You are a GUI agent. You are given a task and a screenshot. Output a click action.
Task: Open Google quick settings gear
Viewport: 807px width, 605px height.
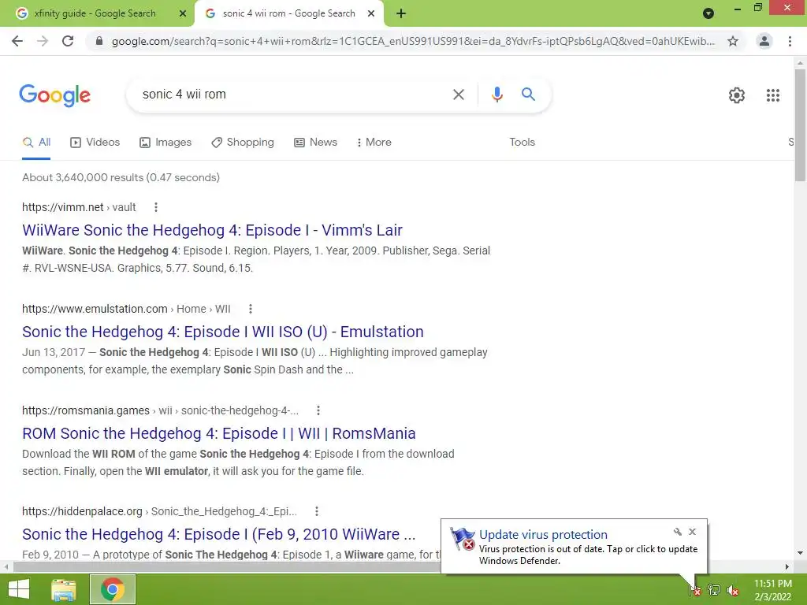(x=737, y=95)
